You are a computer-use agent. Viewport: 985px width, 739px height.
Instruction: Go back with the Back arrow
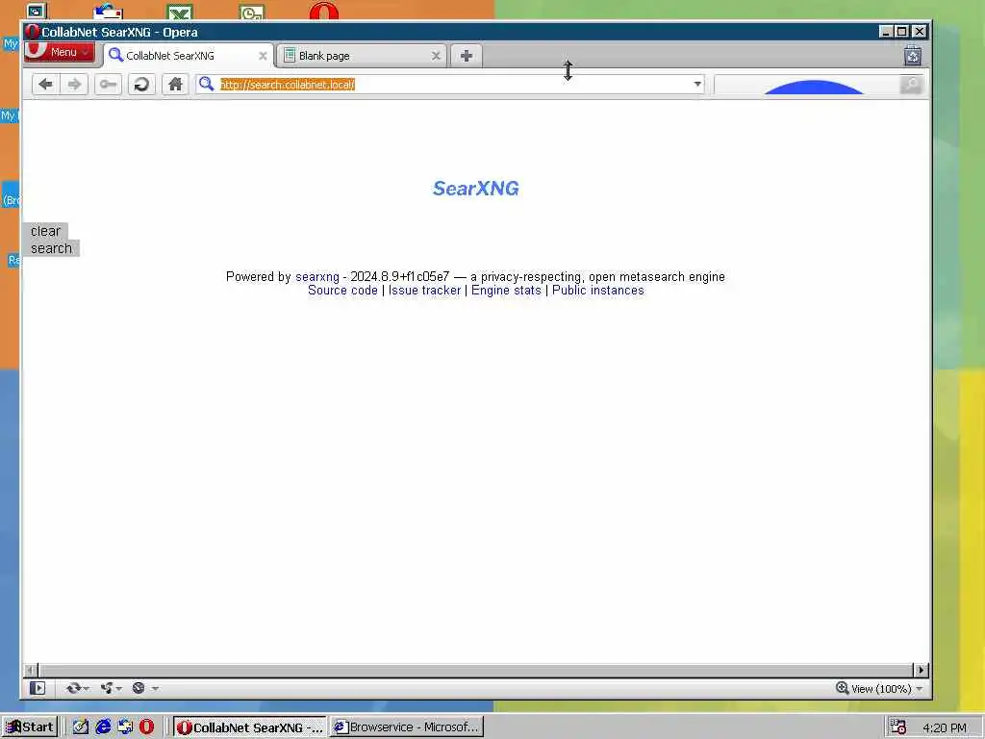(x=46, y=85)
